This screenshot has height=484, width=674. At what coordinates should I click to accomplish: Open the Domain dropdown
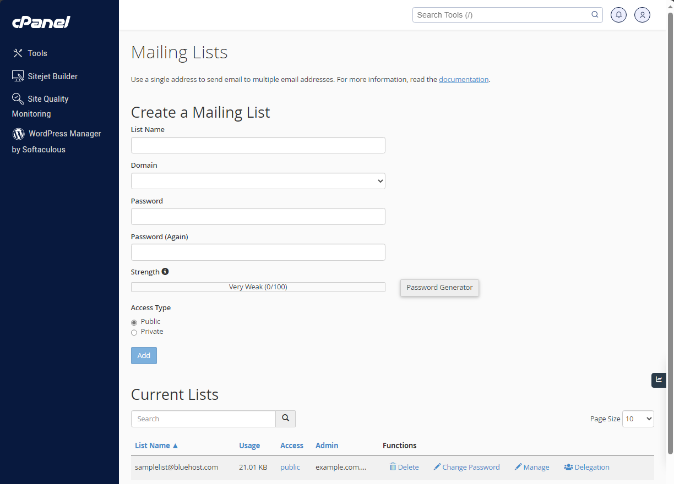click(x=258, y=180)
